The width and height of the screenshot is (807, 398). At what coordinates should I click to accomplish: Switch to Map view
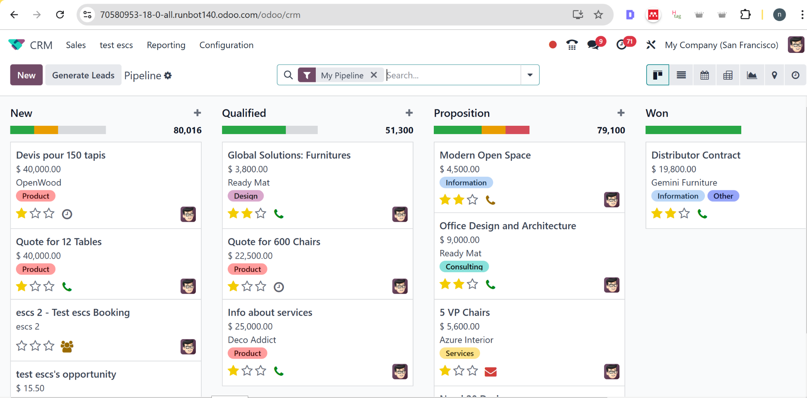(774, 75)
